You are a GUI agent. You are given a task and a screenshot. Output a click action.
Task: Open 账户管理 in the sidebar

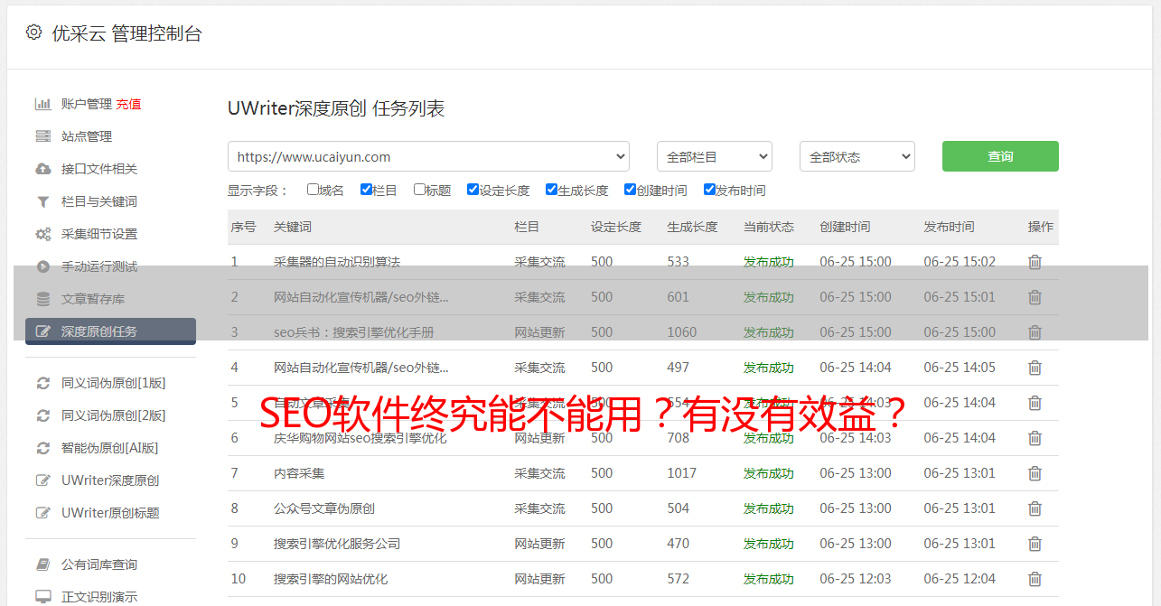[x=87, y=104]
